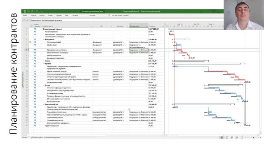This screenshot has width=264, height=148.
Task: Cancel entry with the red X icon
Action: (x=24, y=20)
